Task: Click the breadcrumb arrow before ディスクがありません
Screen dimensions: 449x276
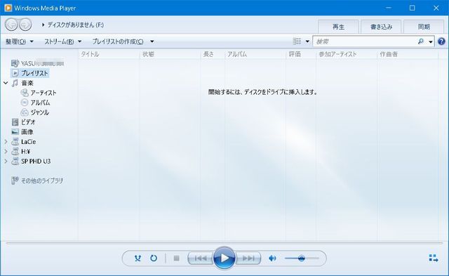Action: tap(43, 25)
